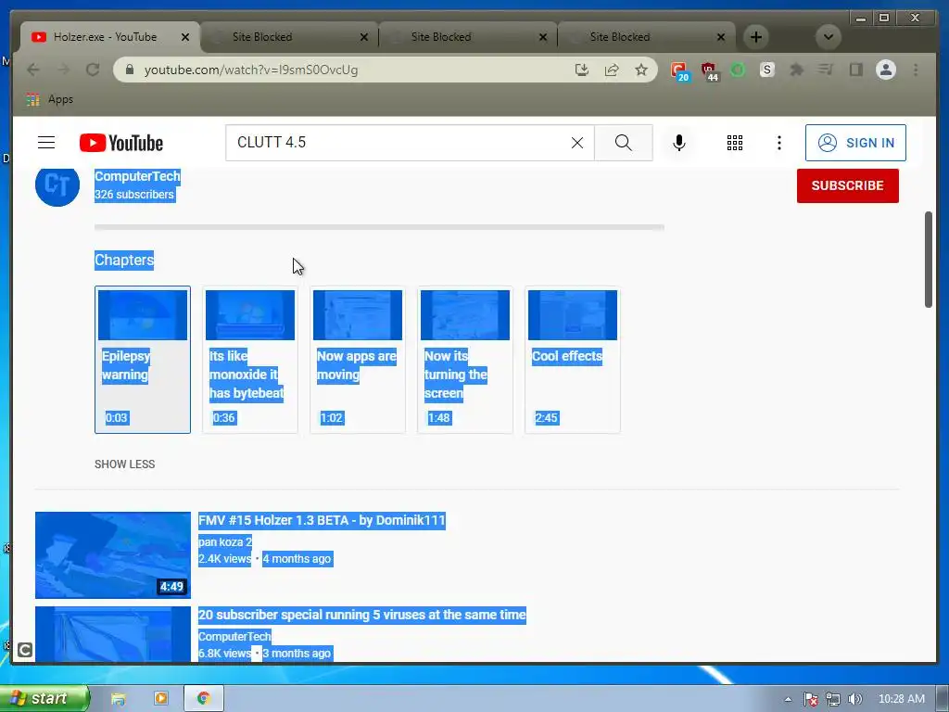Subscribe to ComputerTech channel

point(847,185)
